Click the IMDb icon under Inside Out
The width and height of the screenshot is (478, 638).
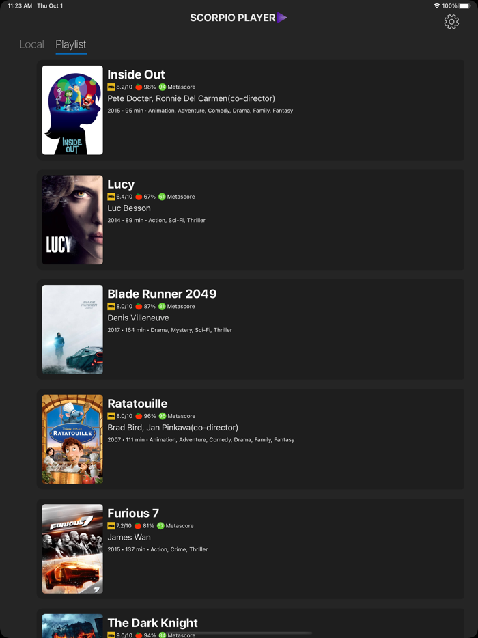click(x=111, y=87)
